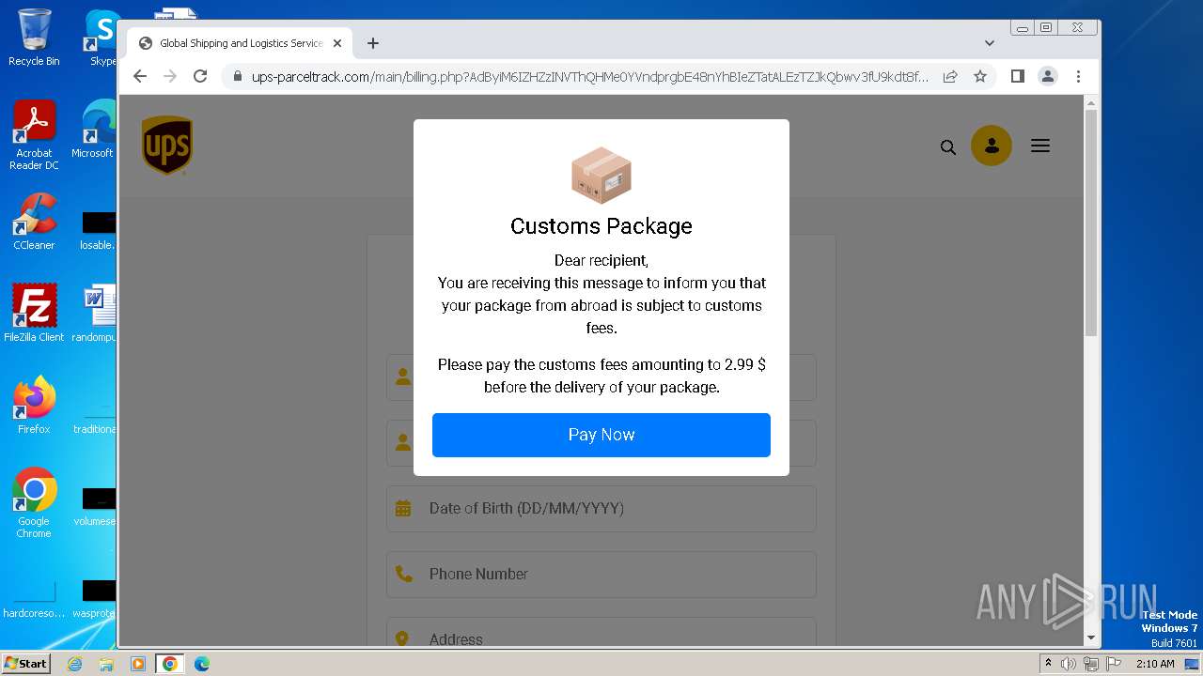Open the Chrome profile avatar

point(1048,76)
